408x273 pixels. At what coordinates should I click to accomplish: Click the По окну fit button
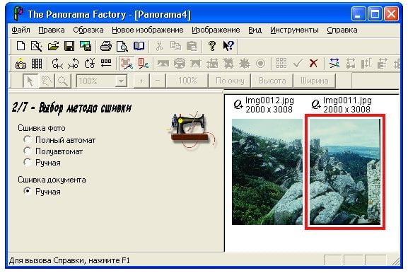tap(230, 81)
